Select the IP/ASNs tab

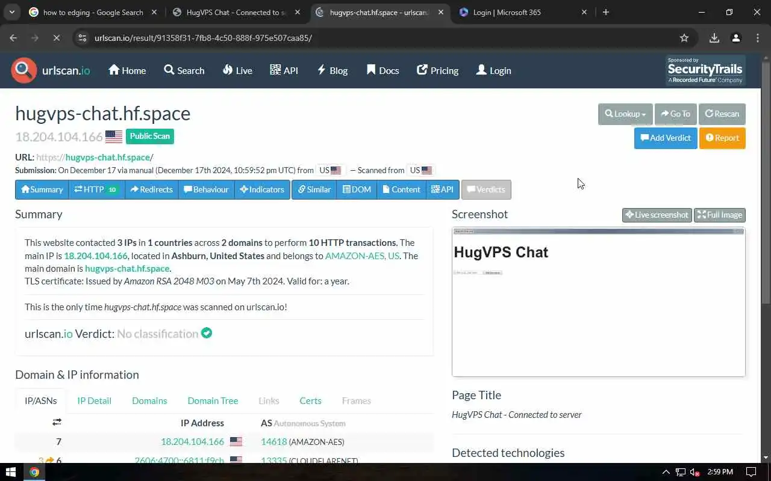click(x=41, y=400)
